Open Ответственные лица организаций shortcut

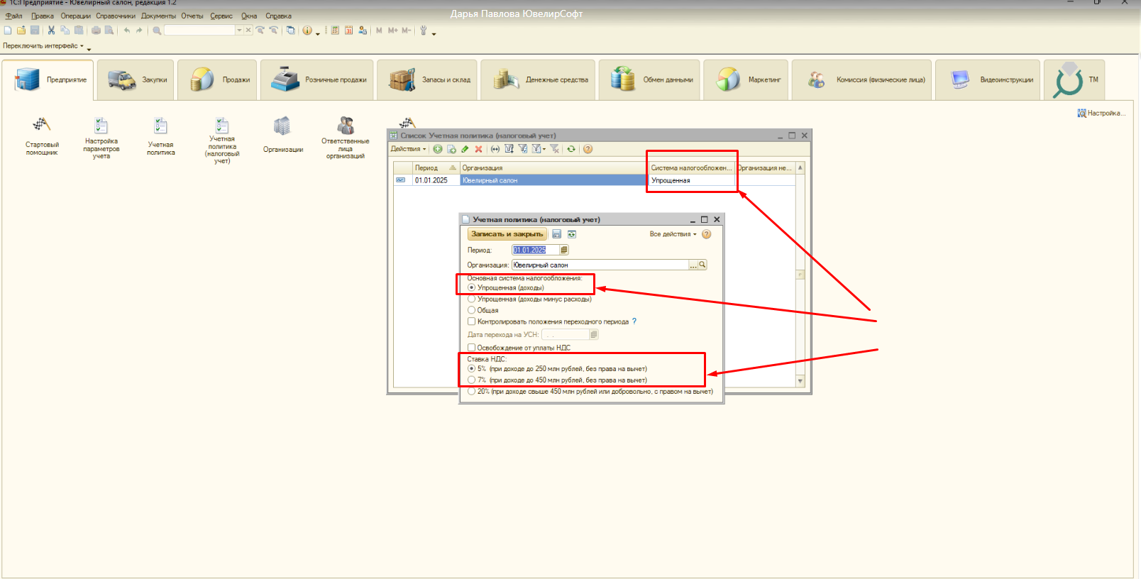pos(346,138)
